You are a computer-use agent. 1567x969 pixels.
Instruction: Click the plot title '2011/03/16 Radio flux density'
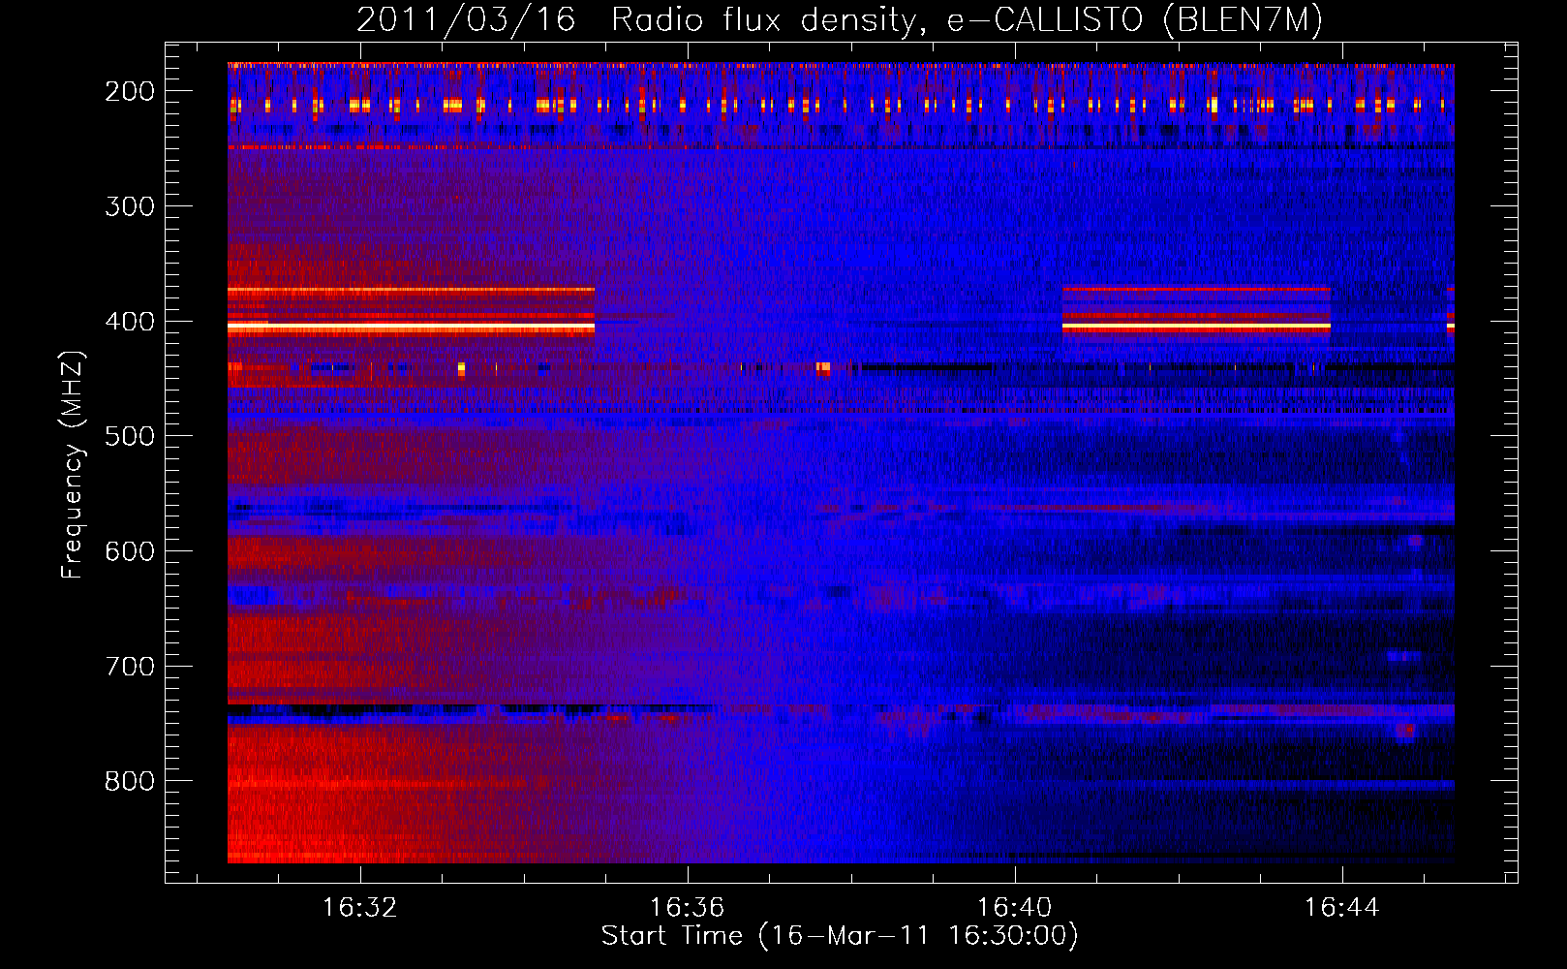pos(840,20)
